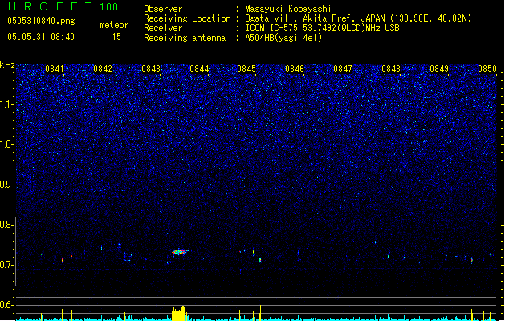Click the 0.9 kHz axis label
505x321 pixels.
point(6,185)
